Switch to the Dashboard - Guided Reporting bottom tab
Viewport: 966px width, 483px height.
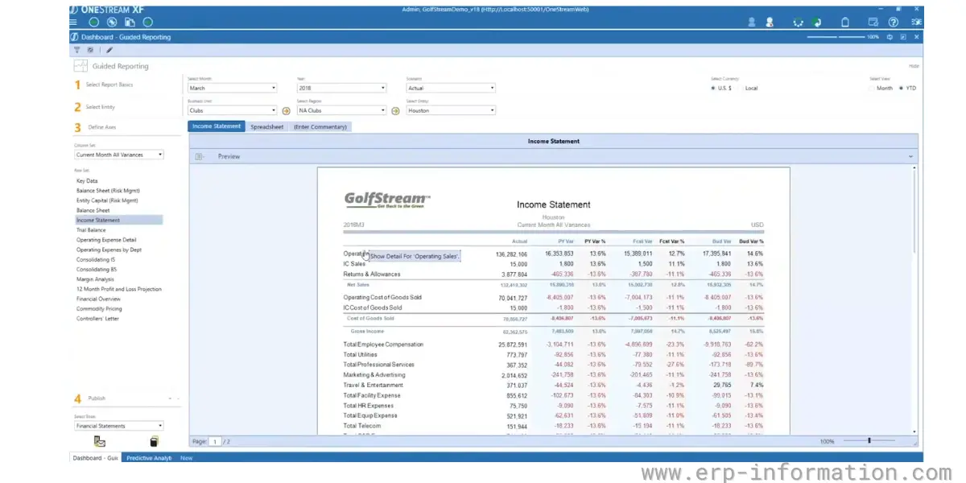97,457
